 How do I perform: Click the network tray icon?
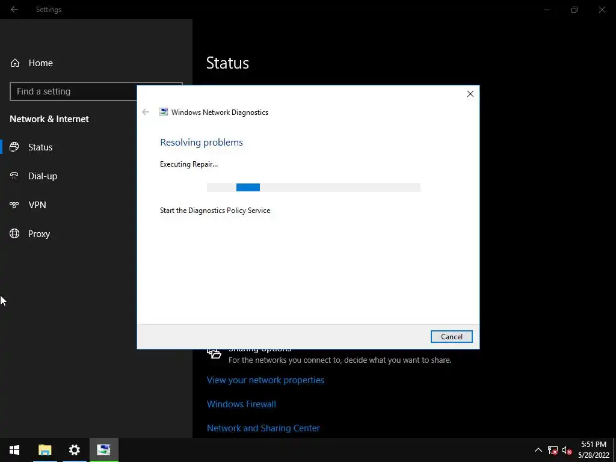tap(553, 450)
